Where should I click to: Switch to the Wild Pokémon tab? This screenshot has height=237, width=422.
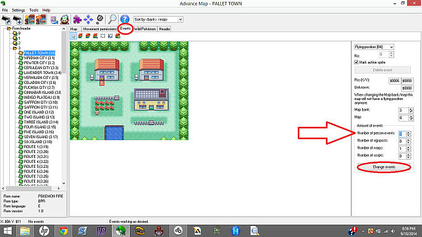[x=145, y=29]
